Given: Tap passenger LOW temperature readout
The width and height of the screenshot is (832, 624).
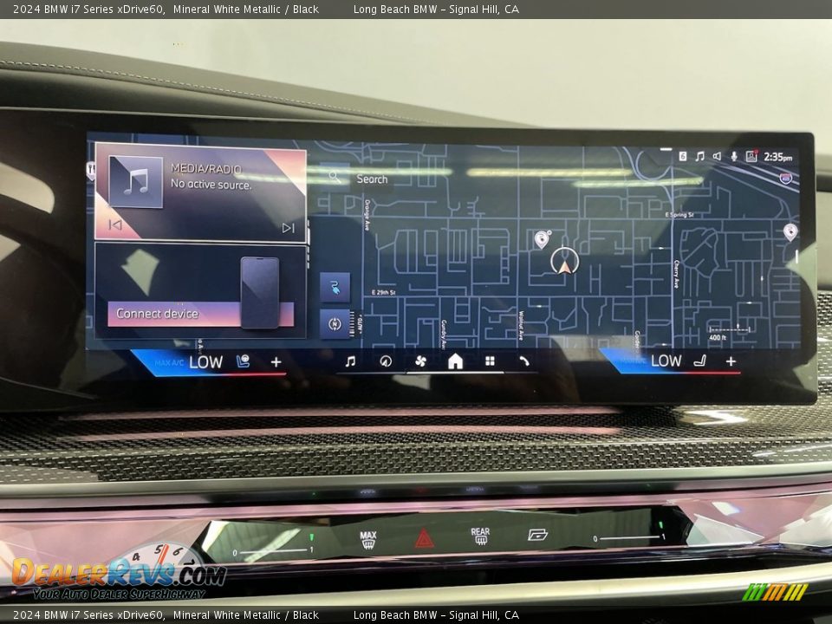Looking at the screenshot, I should (x=666, y=361).
